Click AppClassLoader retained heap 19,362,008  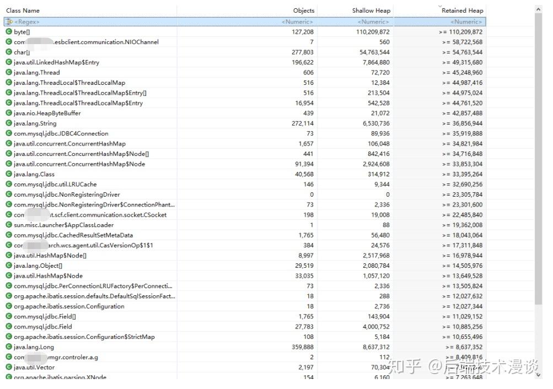463,225
